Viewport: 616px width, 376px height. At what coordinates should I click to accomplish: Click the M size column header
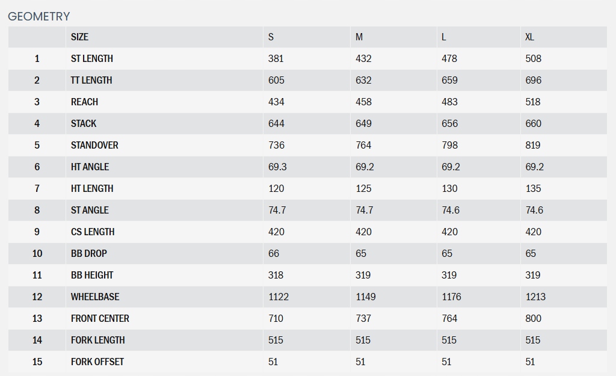359,37
